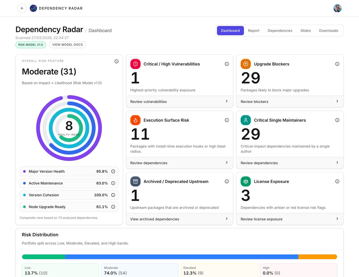Expand the View archived dependencies chevron
359x277 pixels.
[x=227, y=219]
